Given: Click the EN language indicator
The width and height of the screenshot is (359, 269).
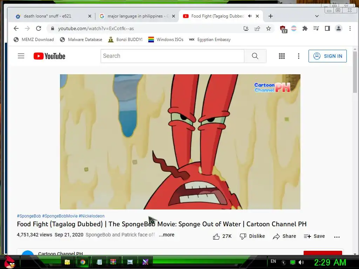Looking at the screenshot, I should click(x=273, y=261).
